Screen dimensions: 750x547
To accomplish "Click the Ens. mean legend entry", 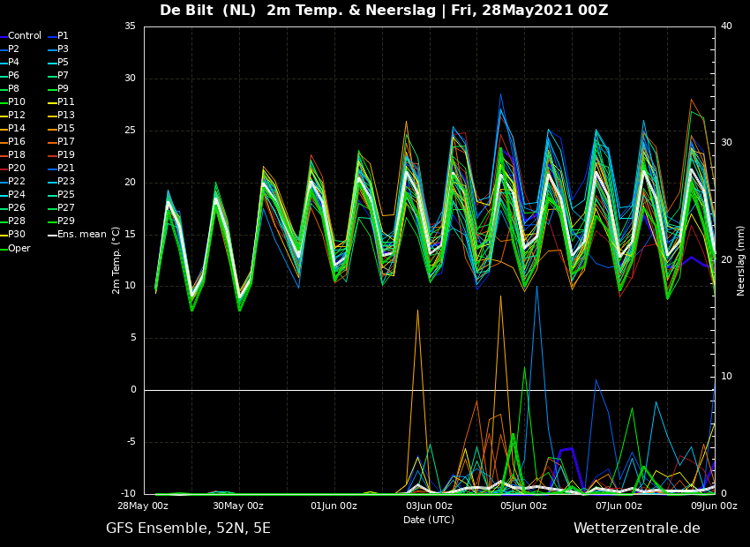I will 78,235.
